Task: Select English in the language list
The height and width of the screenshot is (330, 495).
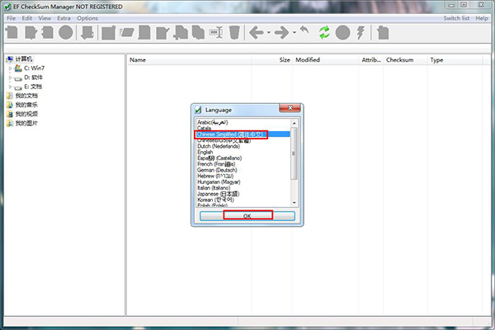Action: [205, 152]
